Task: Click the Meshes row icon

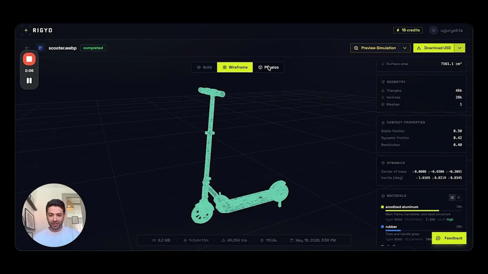Action: [383, 104]
